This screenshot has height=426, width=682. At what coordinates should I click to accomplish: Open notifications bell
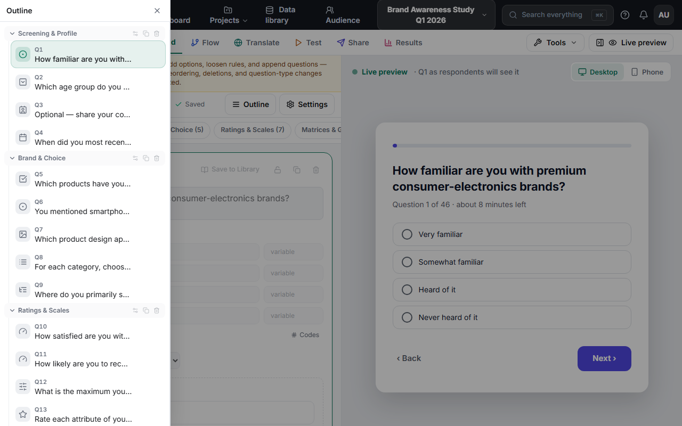644,15
